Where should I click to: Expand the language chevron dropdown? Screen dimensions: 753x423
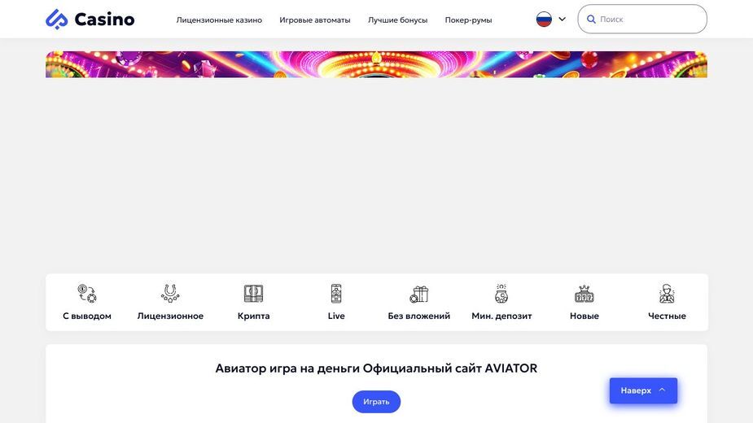click(562, 20)
